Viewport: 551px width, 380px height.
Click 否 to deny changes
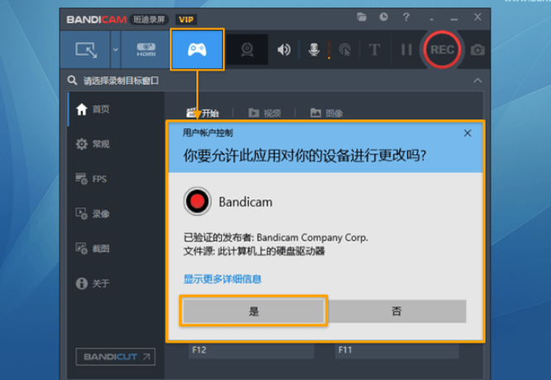[396, 311]
